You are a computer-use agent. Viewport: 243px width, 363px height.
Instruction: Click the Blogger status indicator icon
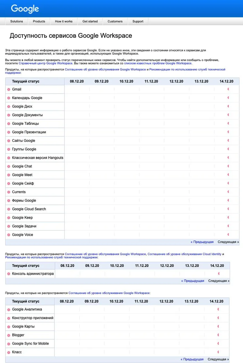[x=9, y=335]
